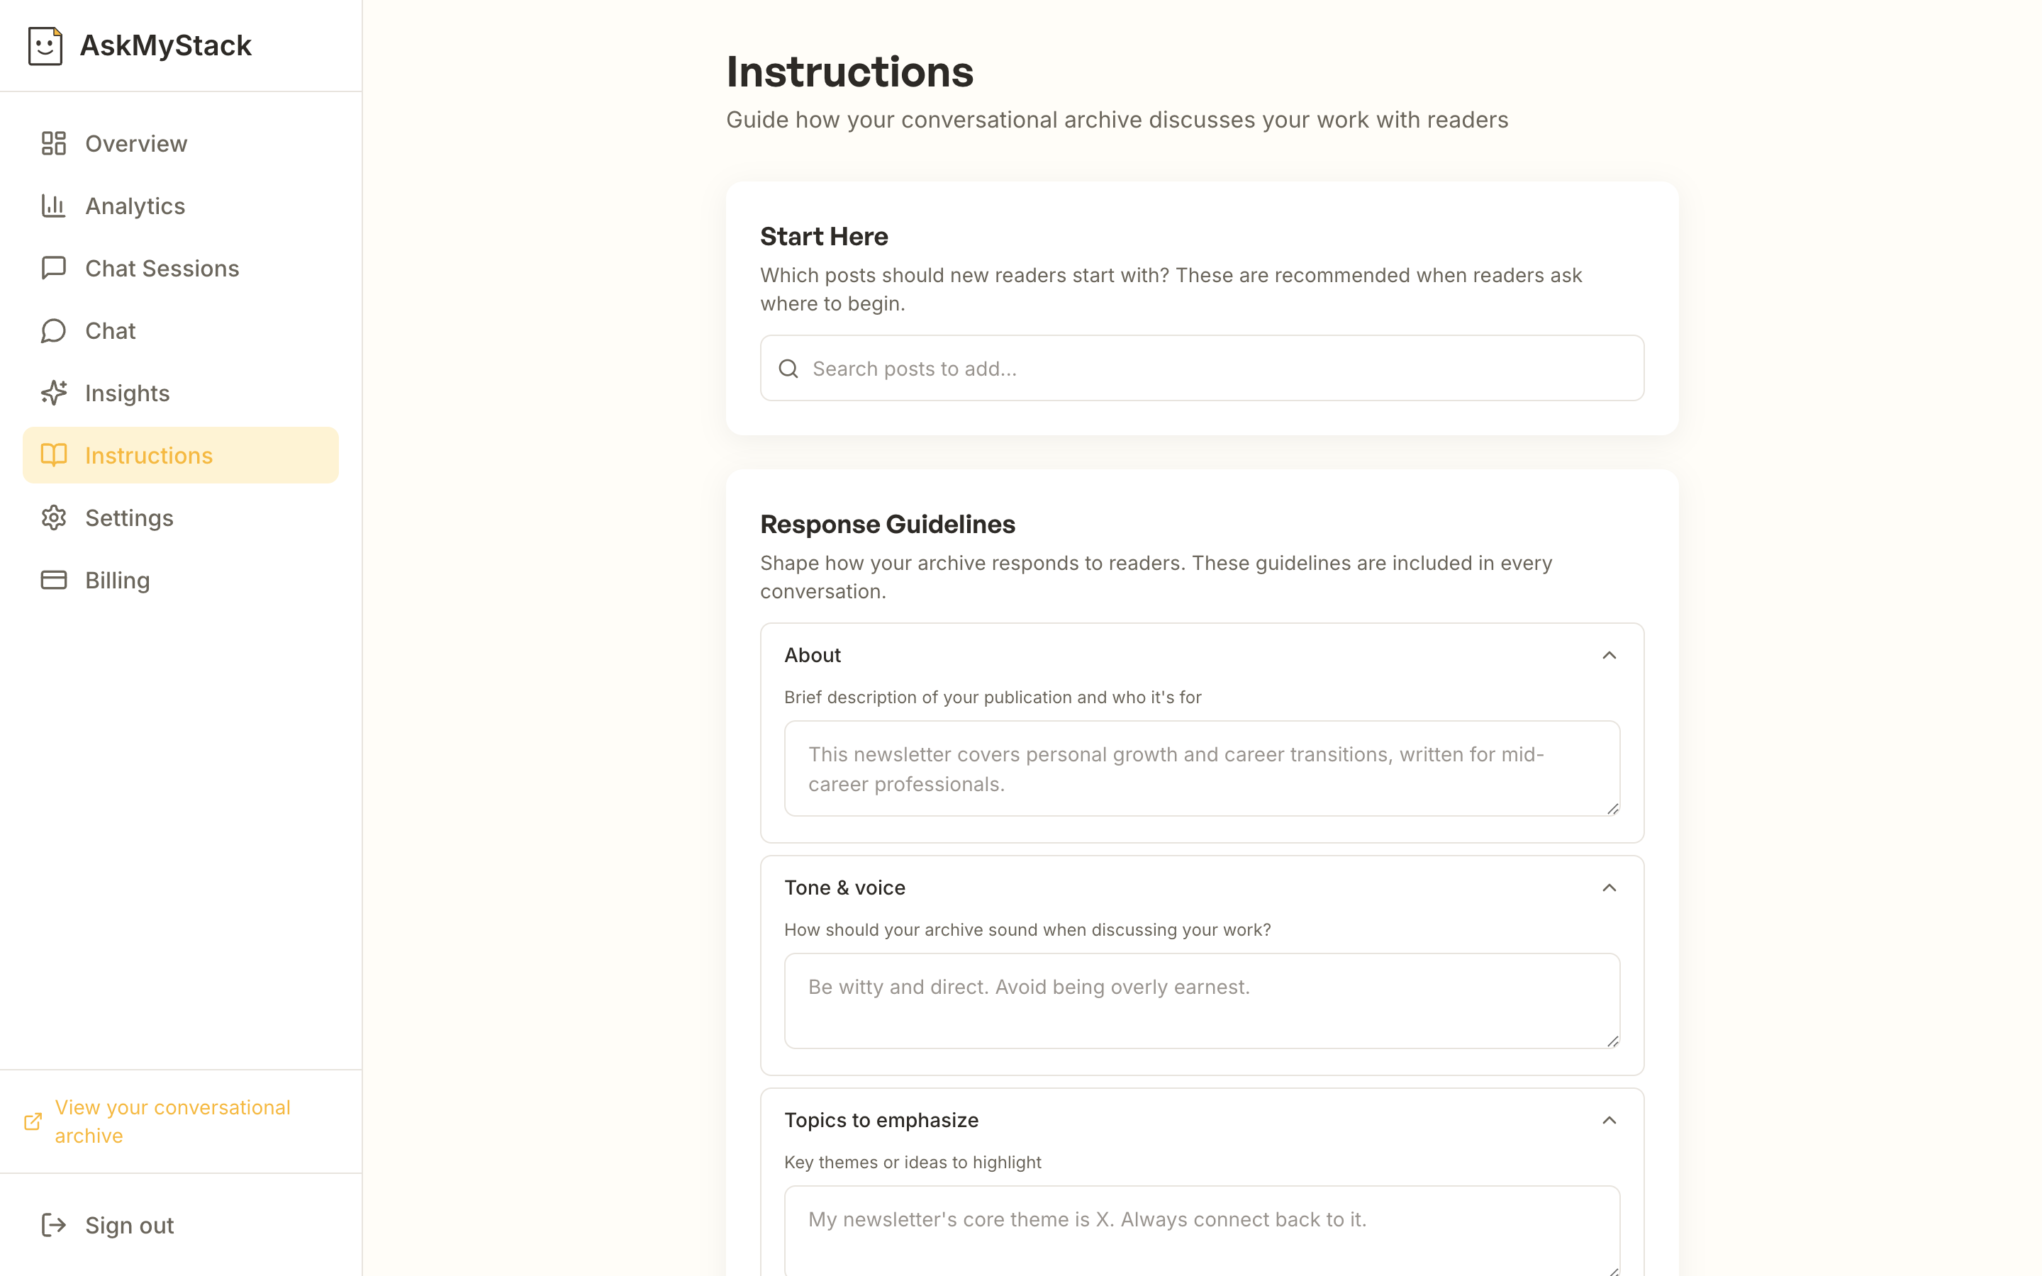Select the Overview dashboard icon
The width and height of the screenshot is (2042, 1276).
53,143
